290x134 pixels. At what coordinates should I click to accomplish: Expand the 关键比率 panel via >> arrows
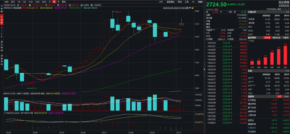(x=287, y=12)
